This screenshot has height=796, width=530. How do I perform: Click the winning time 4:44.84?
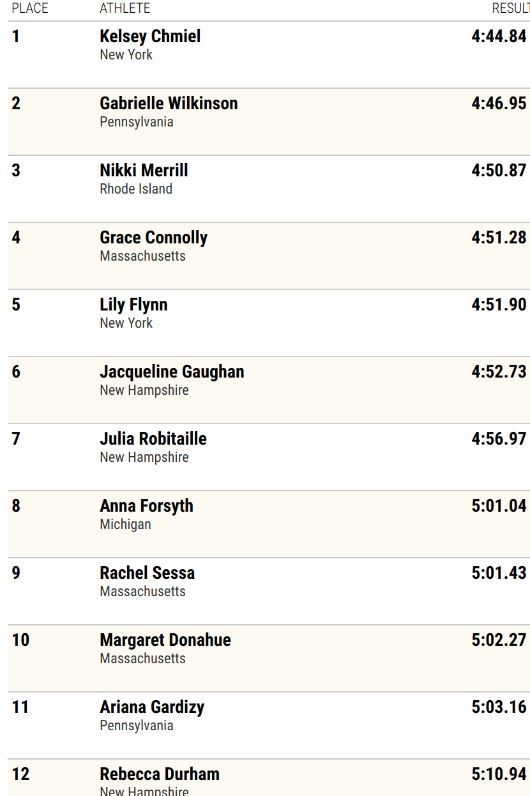pyautogui.click(x=499, y=36)
